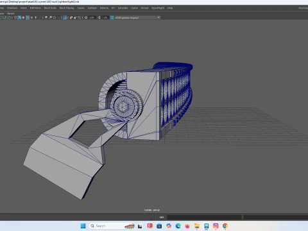Image resolution: width=308 pixels, height=231 pixels.
Task: Toggle the view transform icon
Action: click(x=112, y=17)
